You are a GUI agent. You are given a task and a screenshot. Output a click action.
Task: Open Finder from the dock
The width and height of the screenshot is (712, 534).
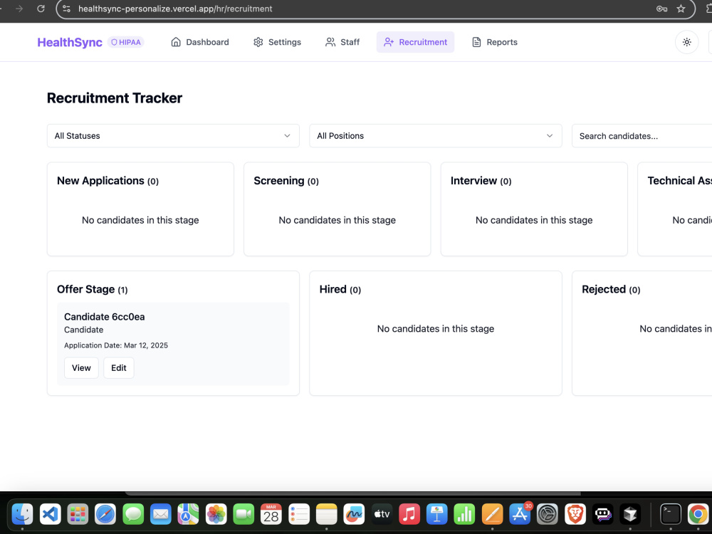[22, 515]
